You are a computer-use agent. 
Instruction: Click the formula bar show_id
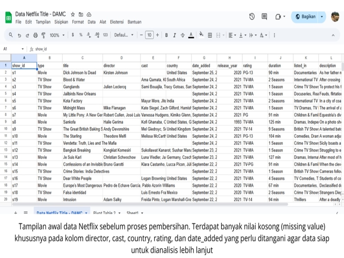(x=41, y=49)
